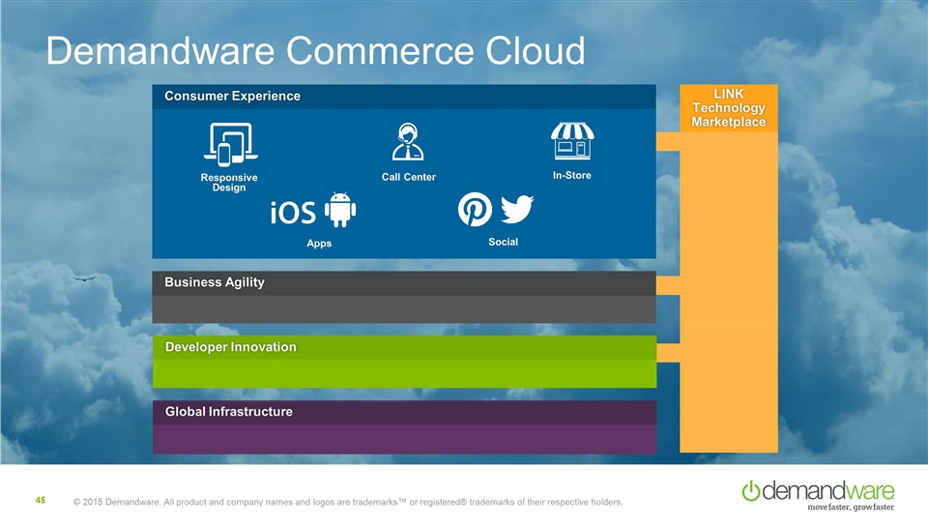Select the Call Center headset agent icon

pyautogui.click(x=408, y=142)
